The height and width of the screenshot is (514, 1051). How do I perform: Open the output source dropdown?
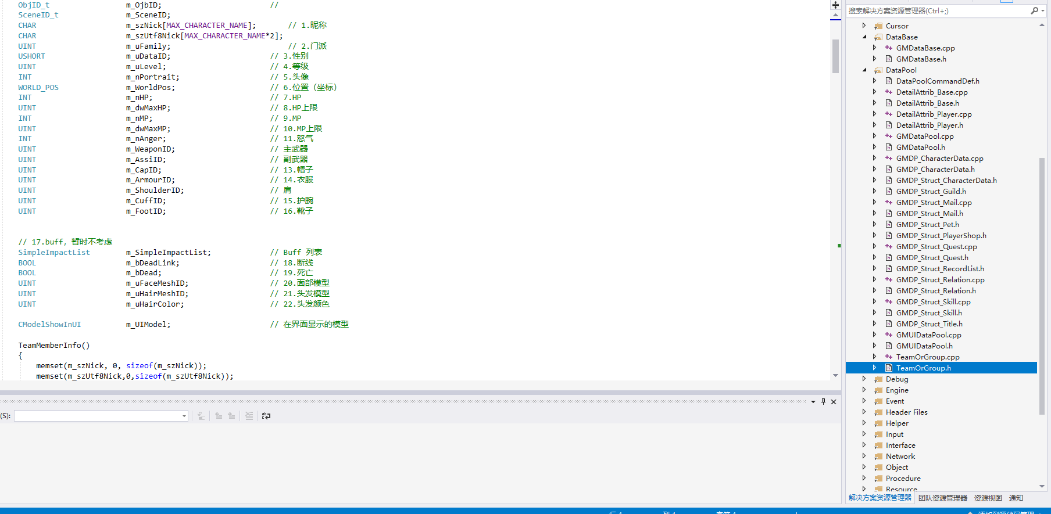click(184, 416)
